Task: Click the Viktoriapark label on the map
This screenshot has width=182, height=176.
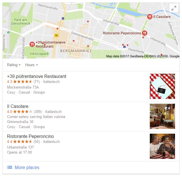Action: (39, 54)
